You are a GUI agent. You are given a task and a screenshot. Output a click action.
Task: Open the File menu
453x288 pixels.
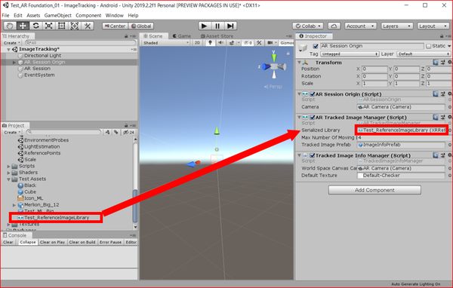(5, 15)
